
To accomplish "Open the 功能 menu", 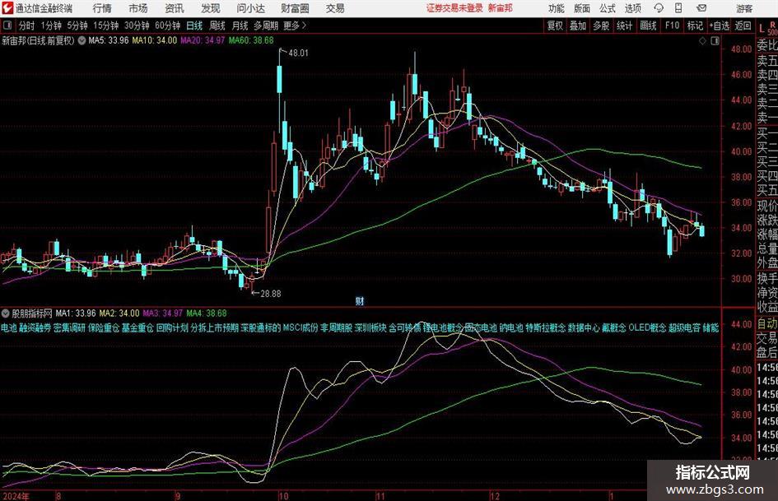I will 557,8.
